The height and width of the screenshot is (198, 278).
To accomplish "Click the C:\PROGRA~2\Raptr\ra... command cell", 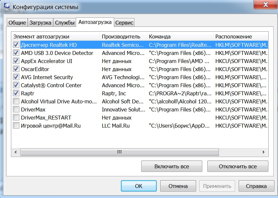I will point(180,93).
